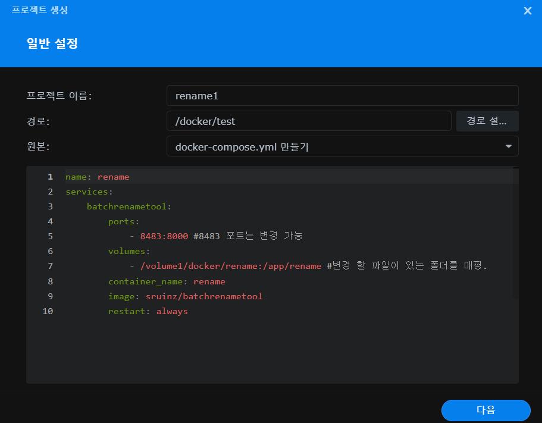Click the code editor's vertical scrollbar
Image resolution: width=542 pixels, height=423 pixels.
515,232
